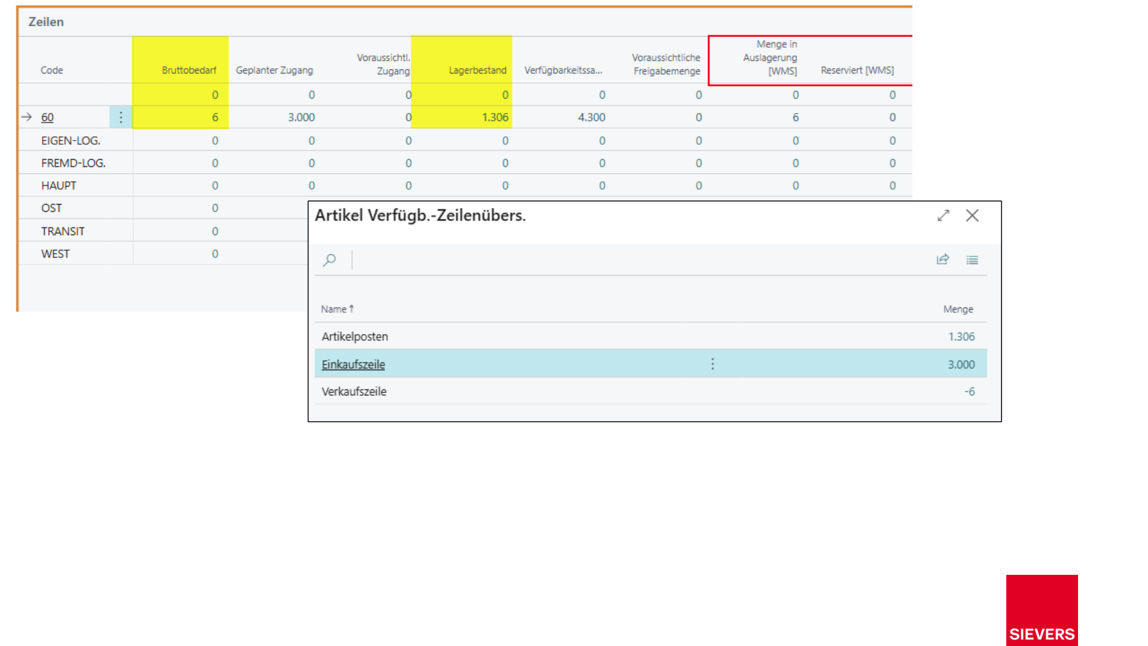Select the Artikelposten row

651,337
